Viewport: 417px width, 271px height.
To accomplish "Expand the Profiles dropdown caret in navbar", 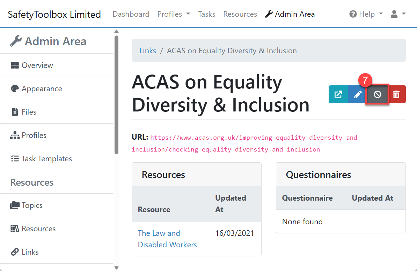I will (188, 14).
